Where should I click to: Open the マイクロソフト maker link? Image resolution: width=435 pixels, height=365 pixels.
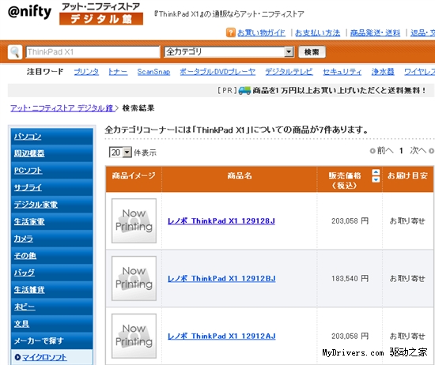[44, 358]
